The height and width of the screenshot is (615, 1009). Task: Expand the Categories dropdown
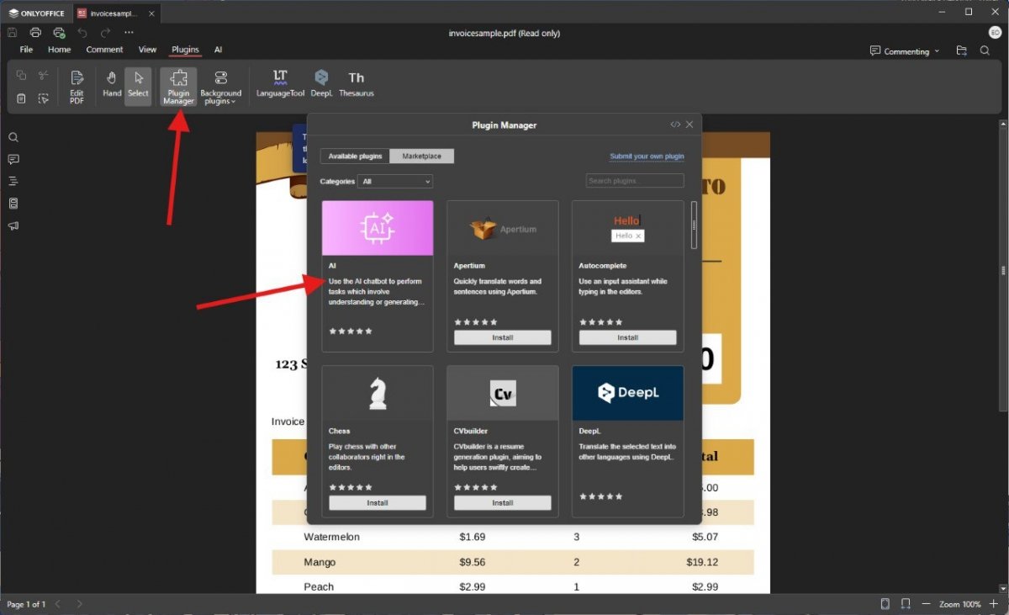[395, 181]
